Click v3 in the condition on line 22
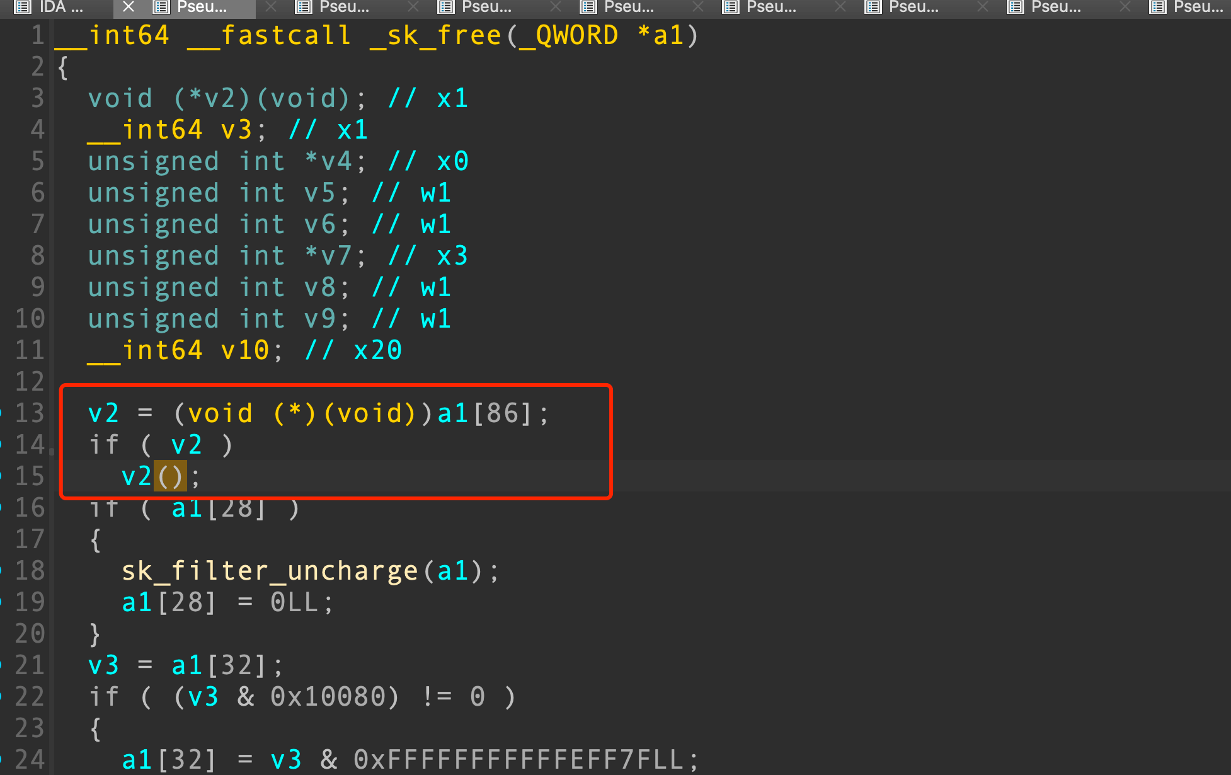The width and height of the screenshot is (1231, 775). point(203,697)
